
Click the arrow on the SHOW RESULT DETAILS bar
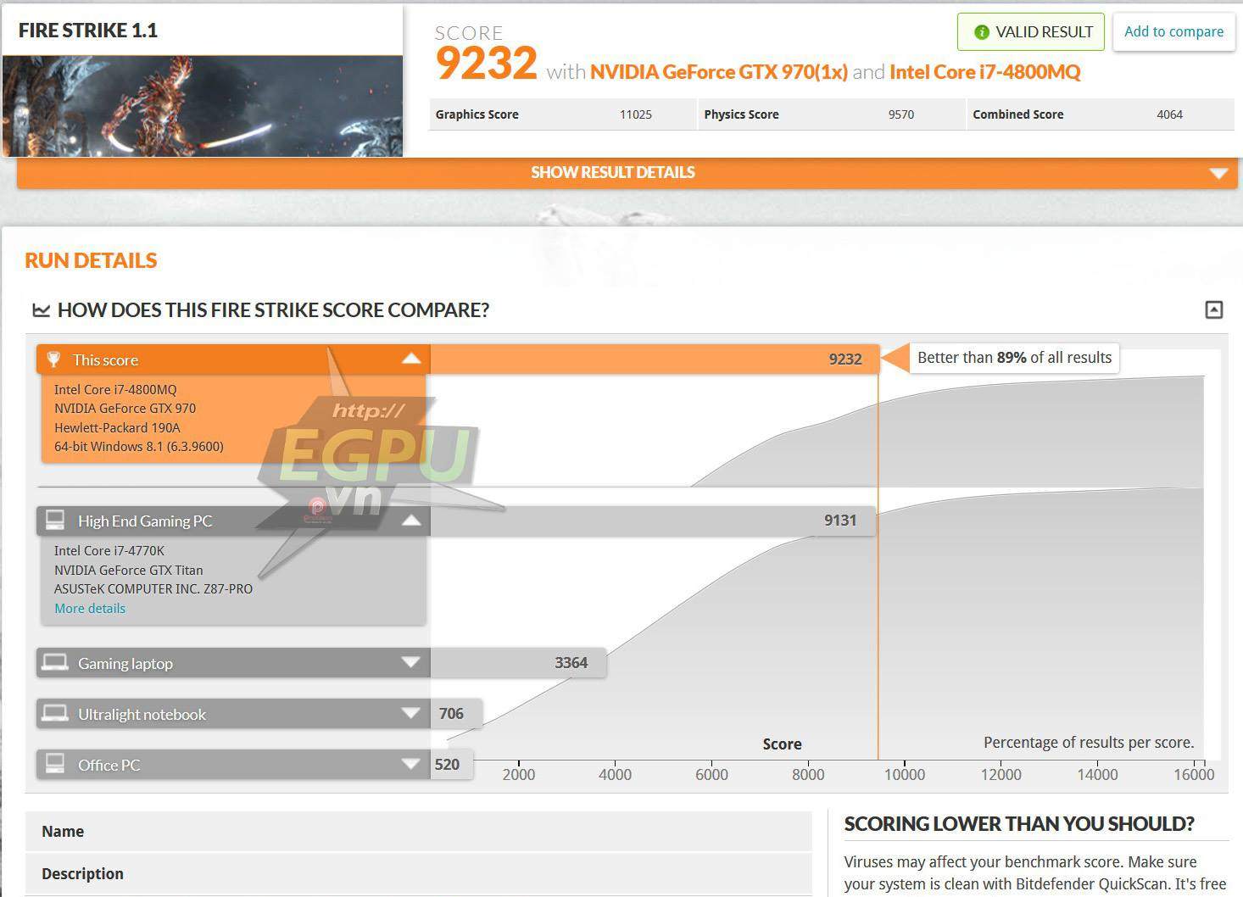click(x=1218, y=173)
